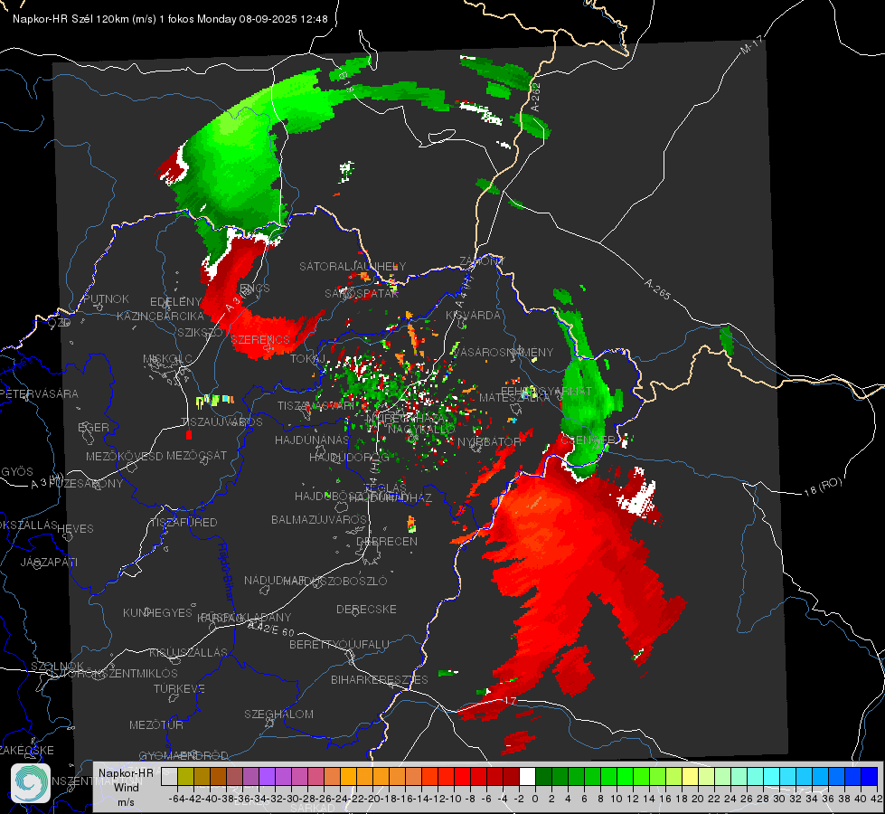Click the DEBRECEN city label
Viewport: 885px width, 814px height.
(x=387, y=541)
